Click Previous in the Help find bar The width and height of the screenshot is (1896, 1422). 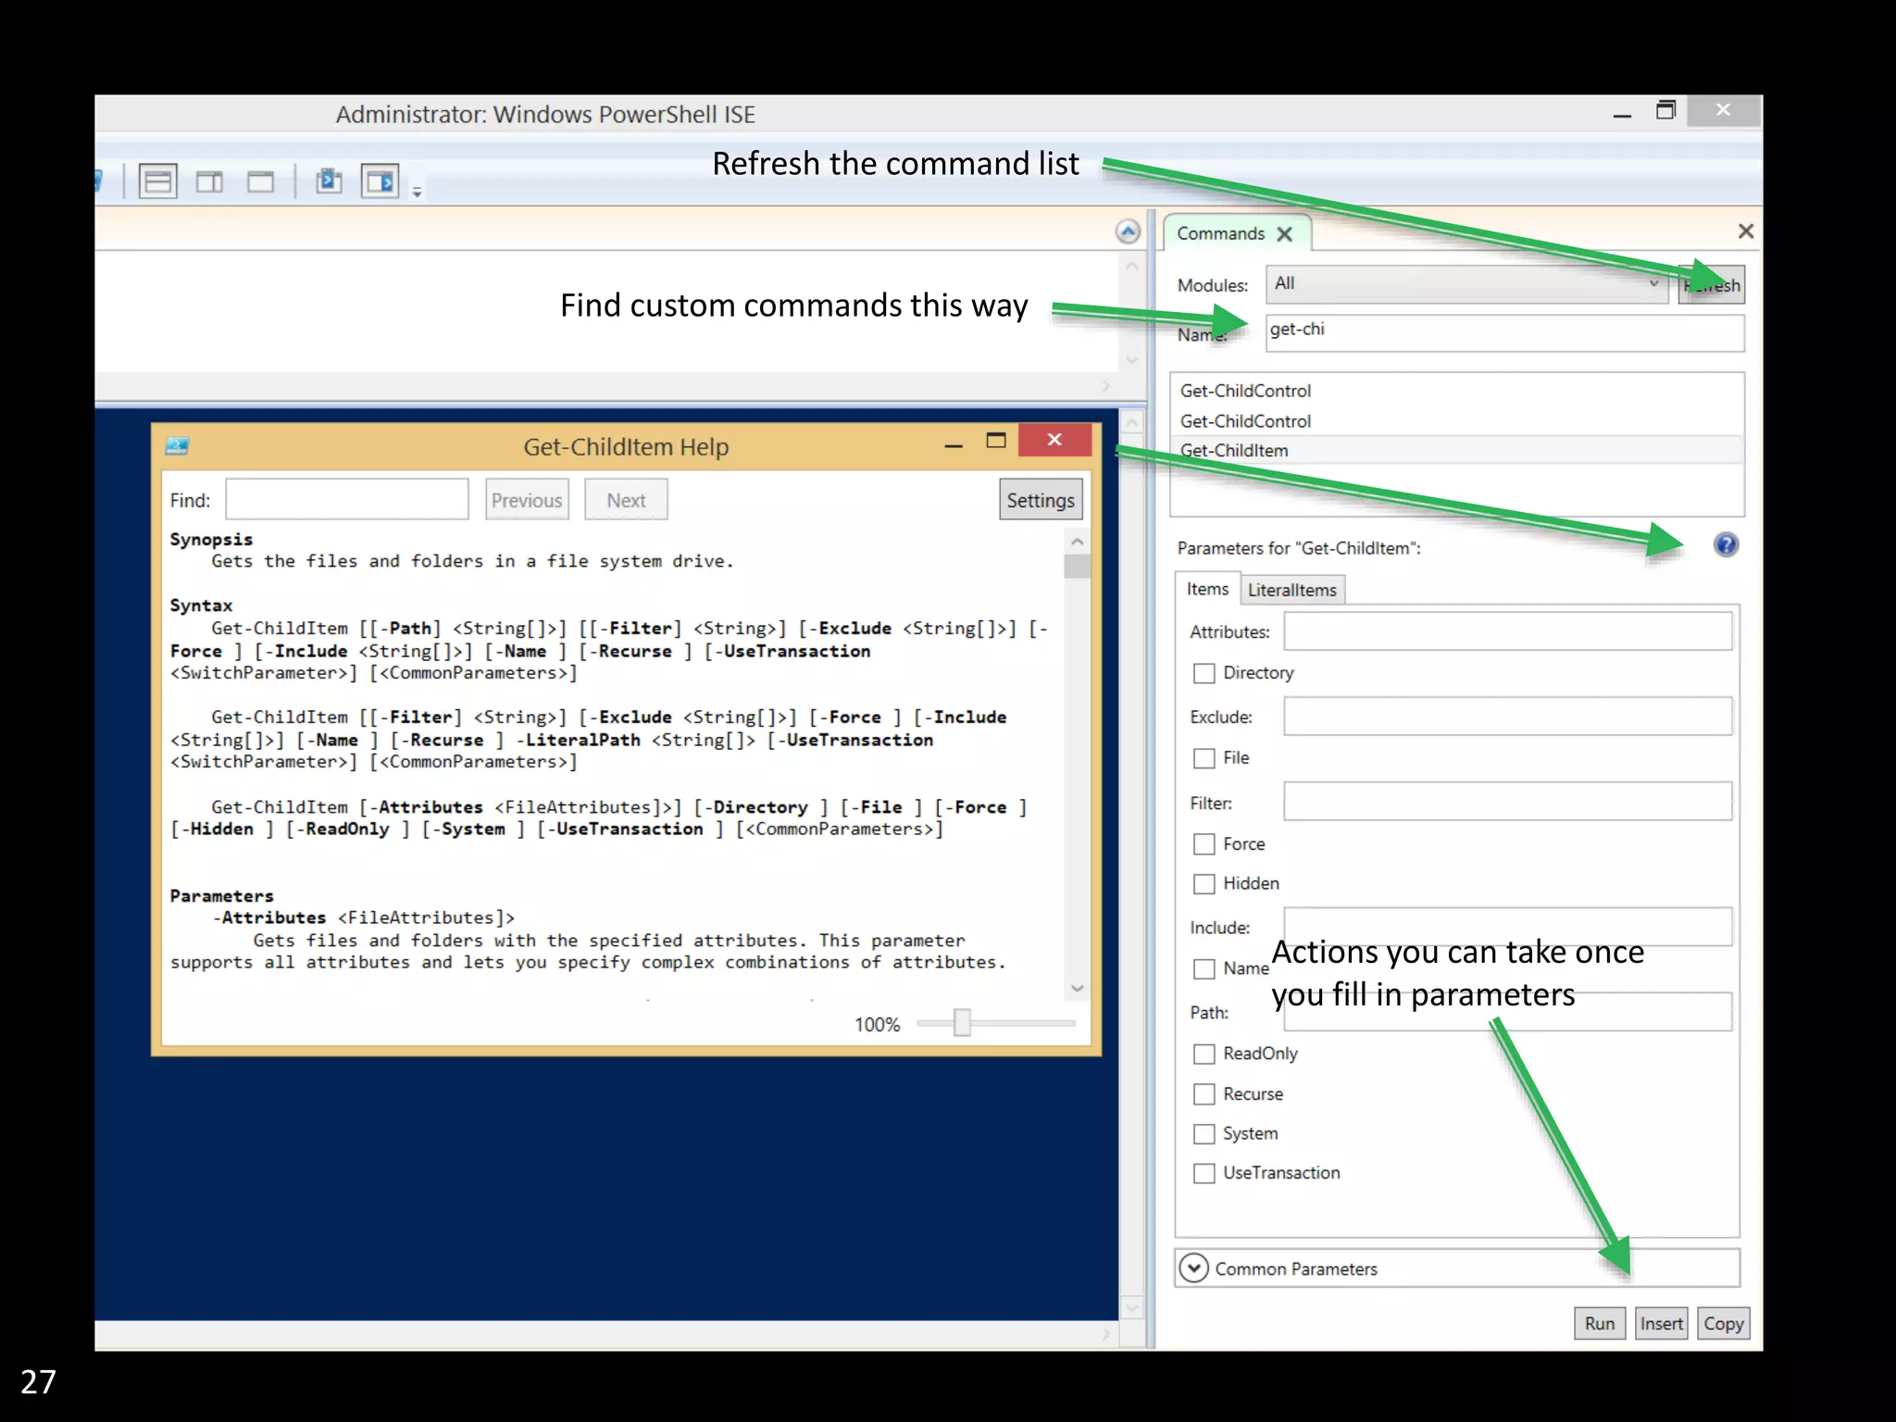click(x=527, y=500)
